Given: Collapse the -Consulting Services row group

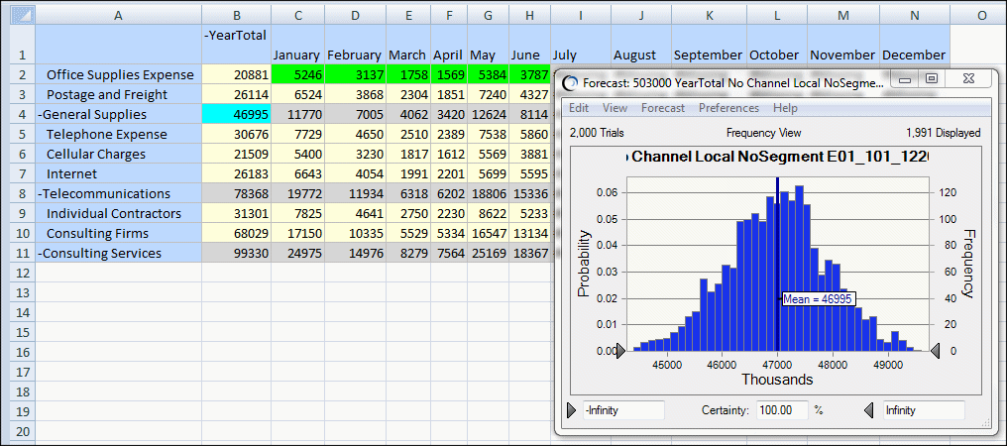Looking at the screenshot, I should point(41,253).
